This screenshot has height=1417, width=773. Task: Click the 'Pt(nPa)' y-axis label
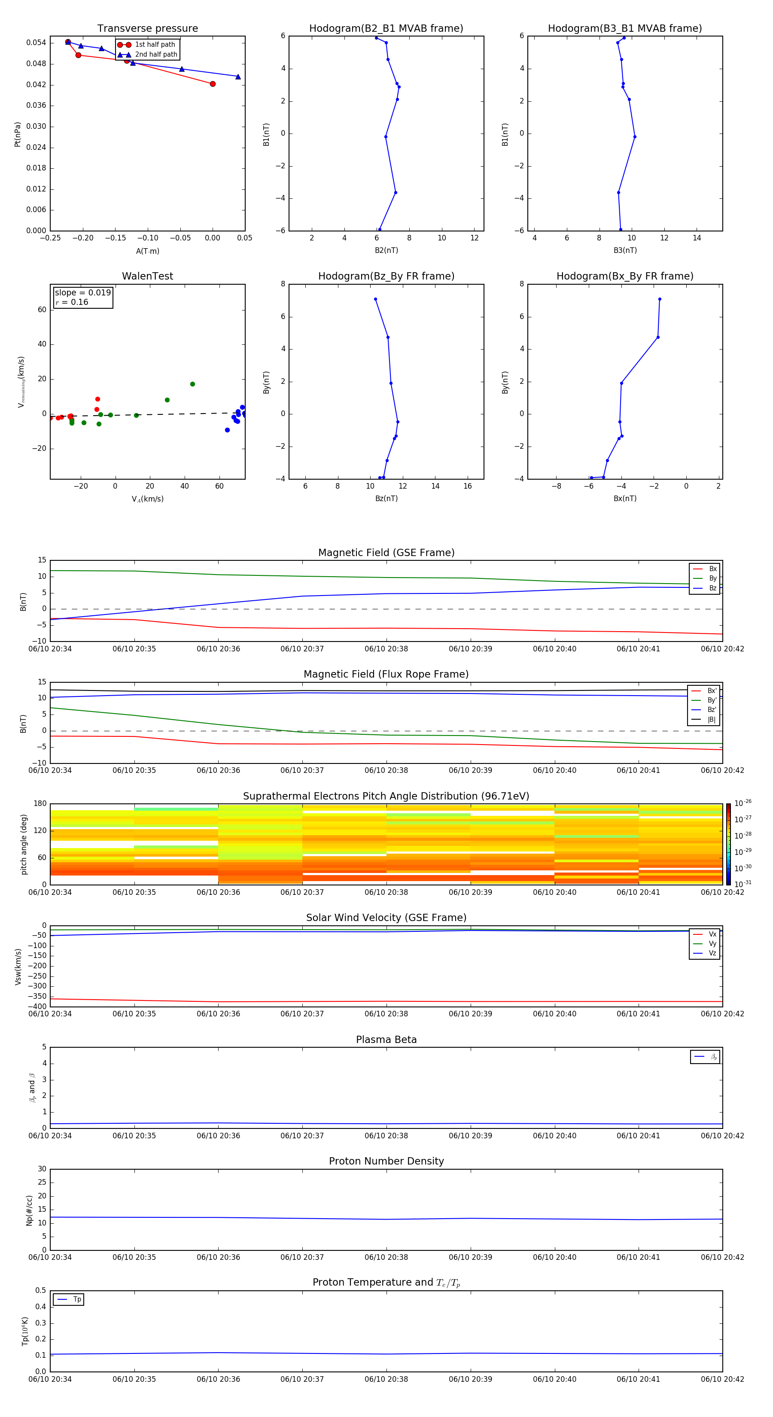tap(17, 134)
